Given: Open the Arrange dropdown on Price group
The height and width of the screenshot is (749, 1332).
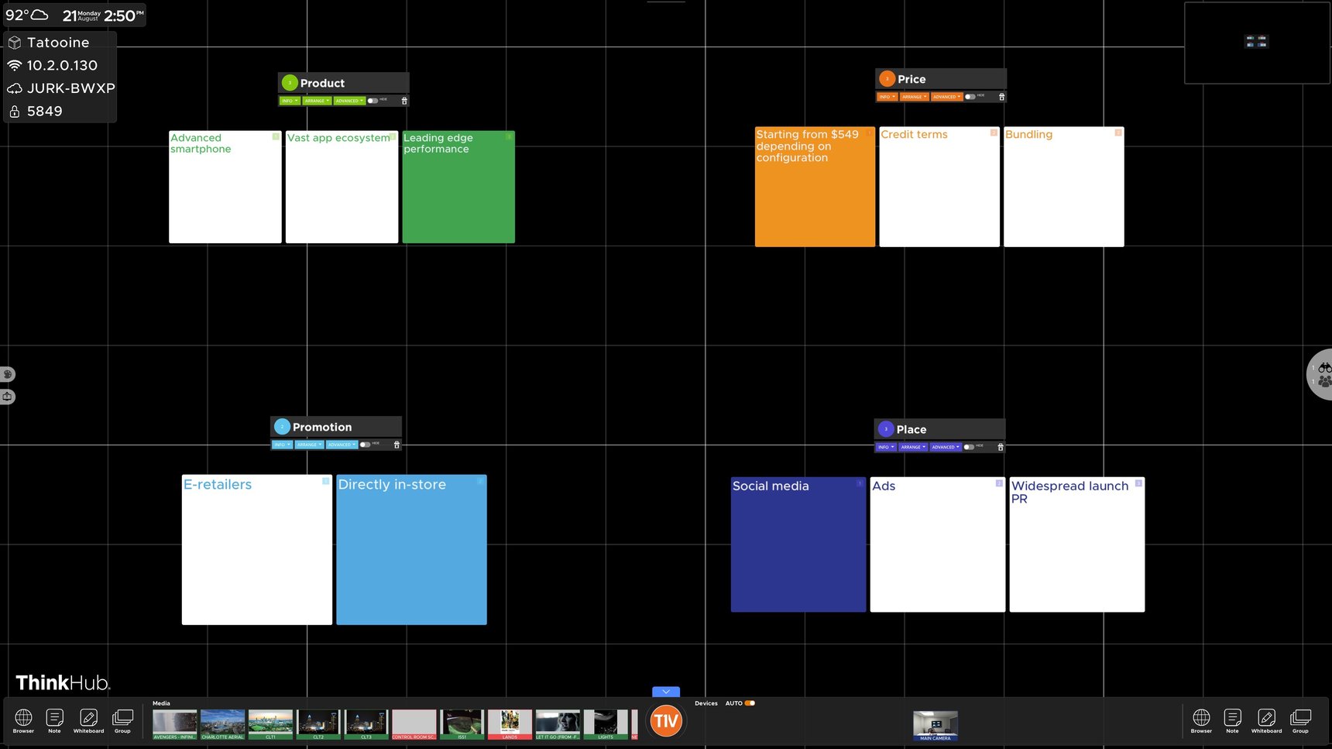Looking at the screenshot, I should point(914,97).
